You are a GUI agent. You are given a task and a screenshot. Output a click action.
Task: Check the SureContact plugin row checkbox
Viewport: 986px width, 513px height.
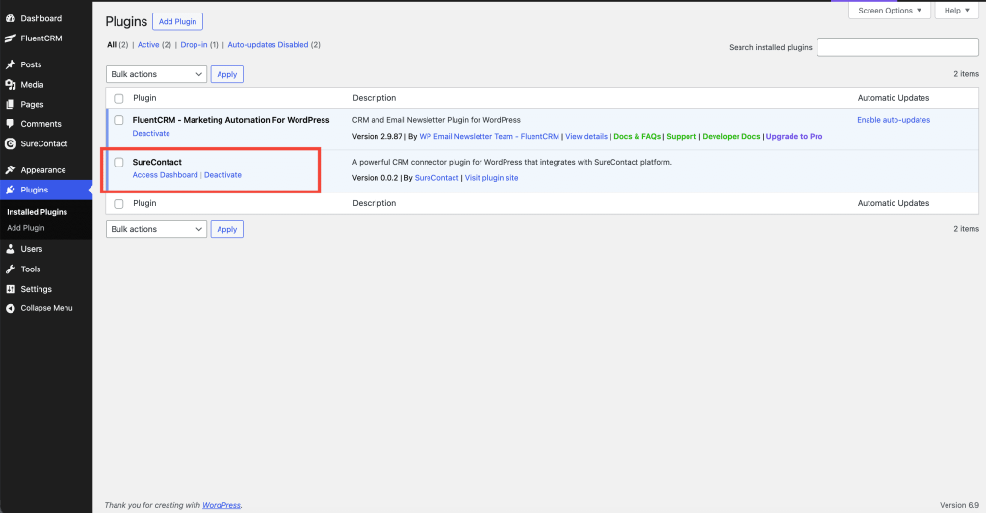(118, 163)
